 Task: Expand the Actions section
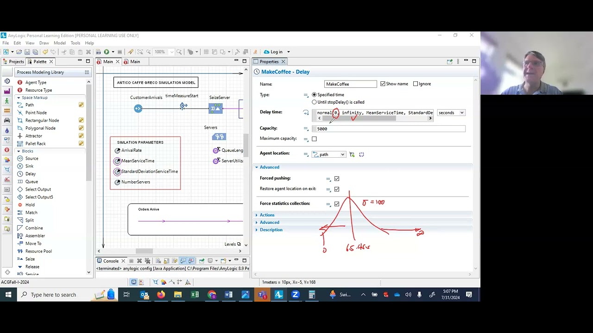[267, 215]
